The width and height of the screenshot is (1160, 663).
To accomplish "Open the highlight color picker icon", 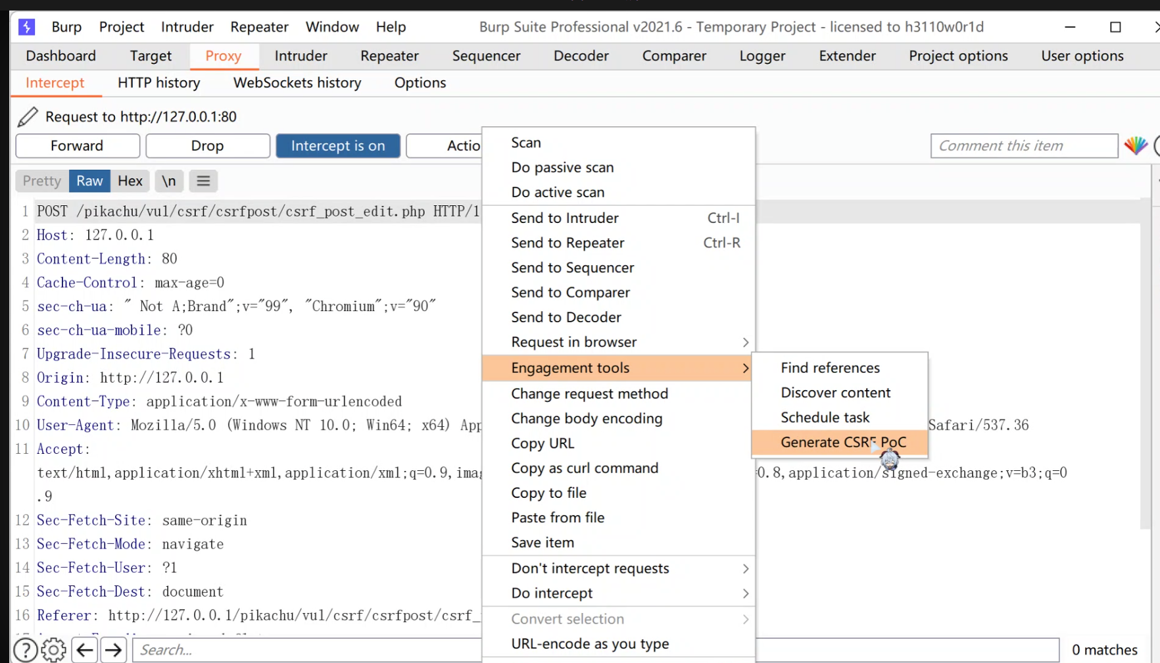I will coord(1136,145).
